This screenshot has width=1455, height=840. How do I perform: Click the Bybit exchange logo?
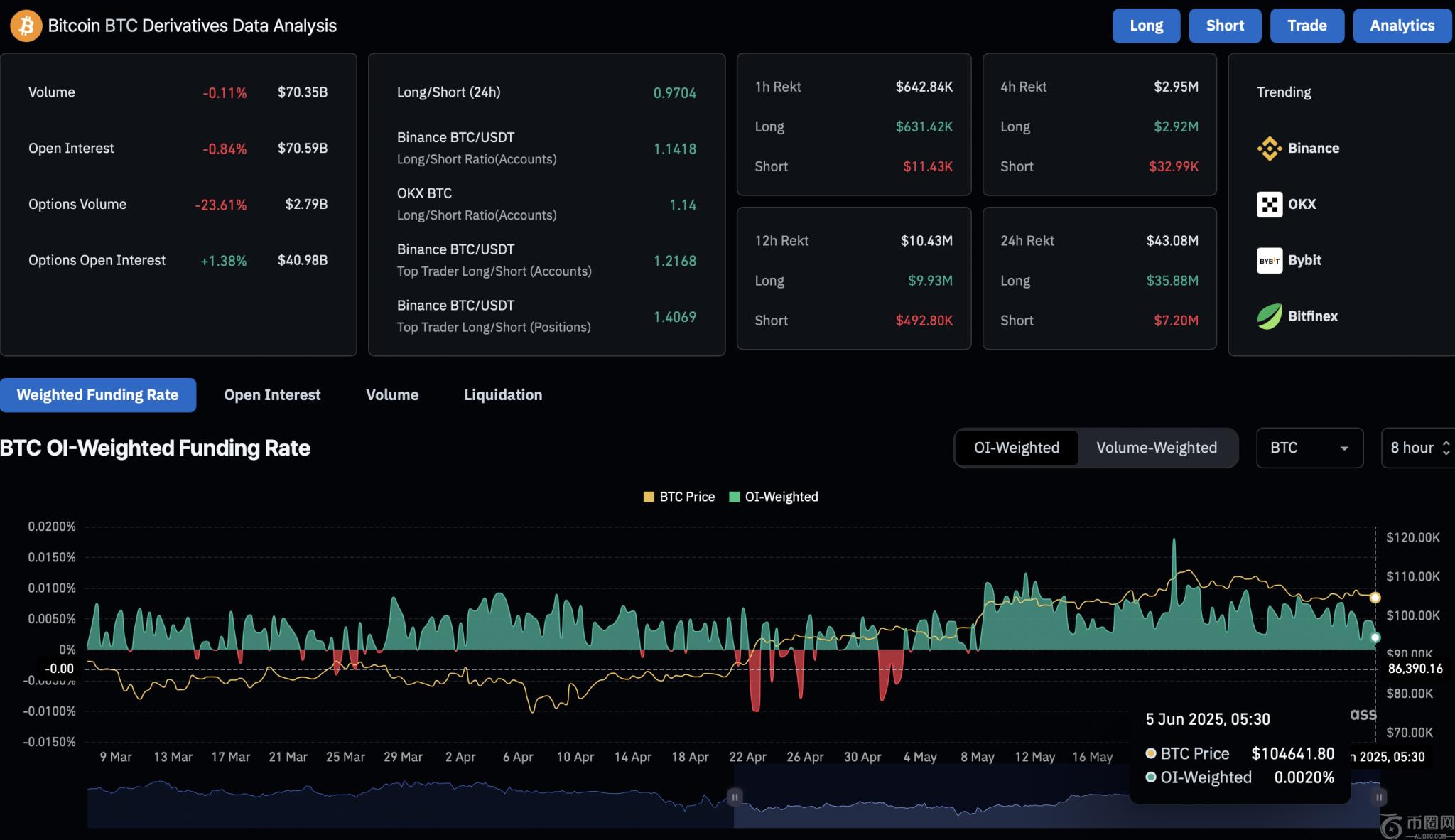coord(1269,261)
